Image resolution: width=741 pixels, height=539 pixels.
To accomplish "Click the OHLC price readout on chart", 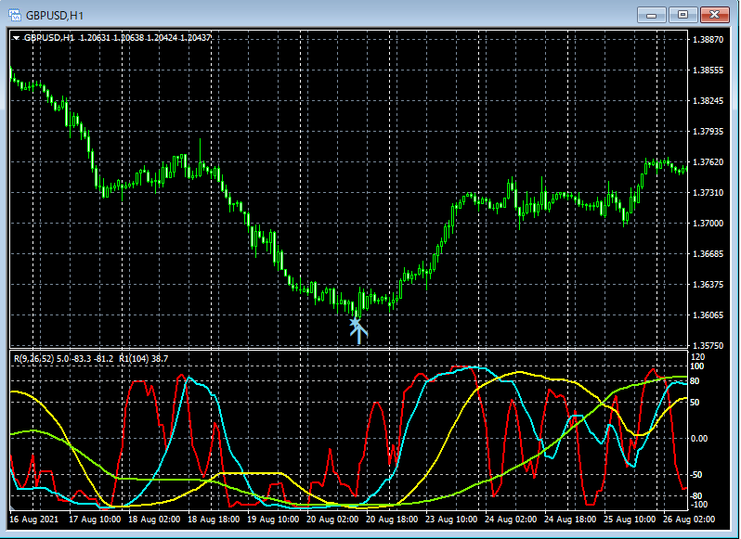I will tap(146, 38).
